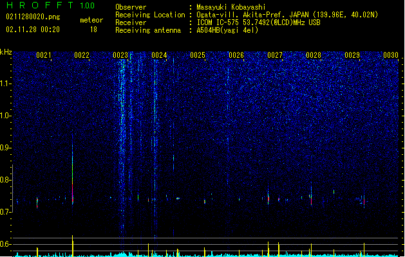Click the observer name Masayuki Kobayashi
This screenshot has width=405, height=257.
pyautogui.click(x=231, y=7)
